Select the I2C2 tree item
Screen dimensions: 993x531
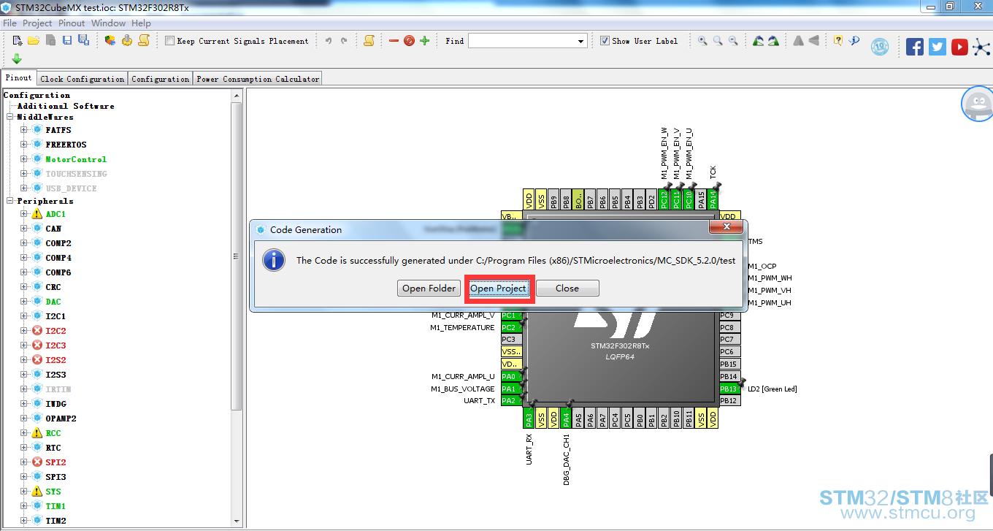[55, 331]
